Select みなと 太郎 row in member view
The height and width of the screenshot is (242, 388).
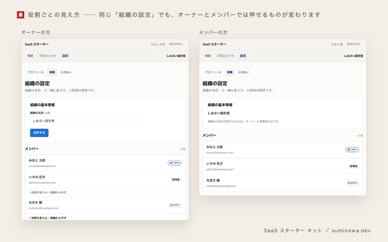point(283,150)
